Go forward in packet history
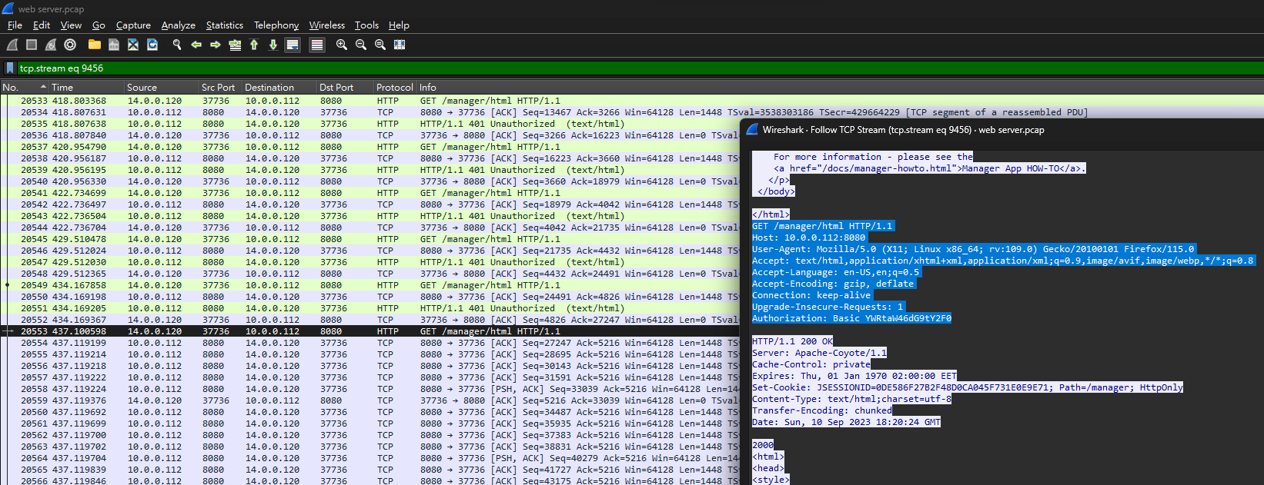The image size is (1264, 485). pos(216,45)
